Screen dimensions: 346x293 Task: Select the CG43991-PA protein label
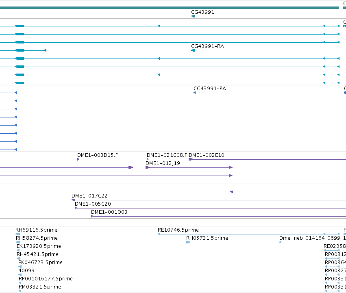pyautogui.click(x=210, y=89)
